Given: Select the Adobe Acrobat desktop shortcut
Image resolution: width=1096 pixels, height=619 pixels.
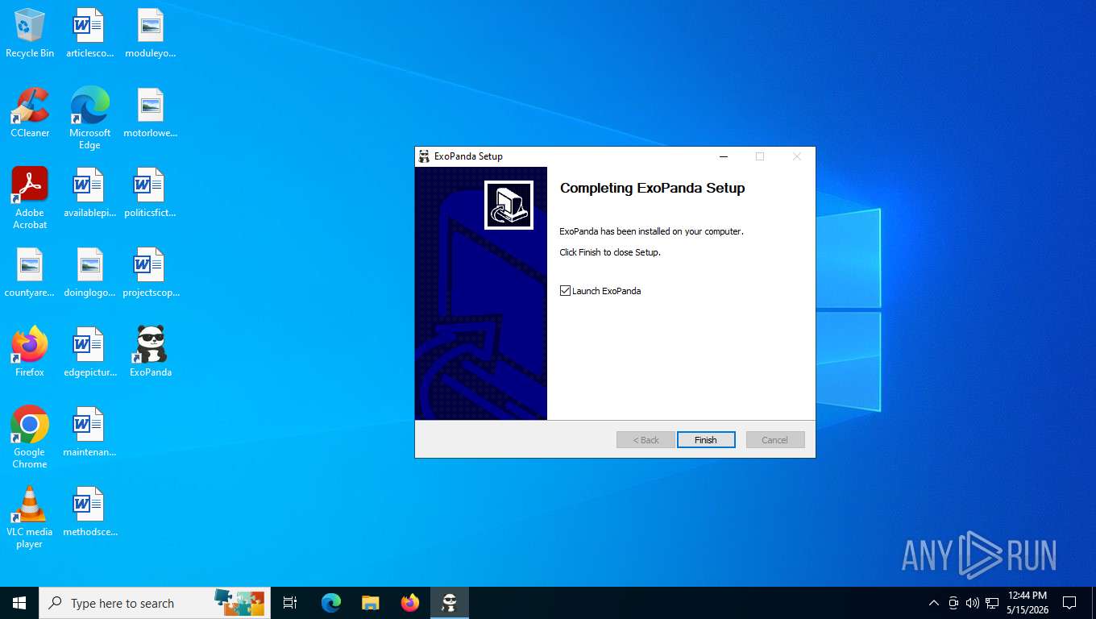Looking at the screenshot, I should [x=30, y=198].
